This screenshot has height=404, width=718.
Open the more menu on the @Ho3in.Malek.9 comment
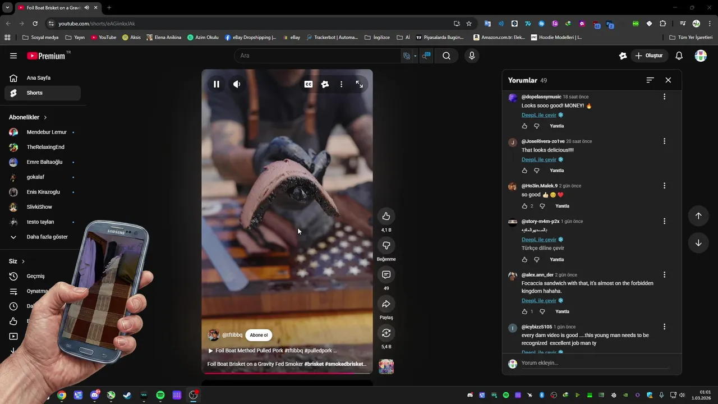click(x=664, y=186)
